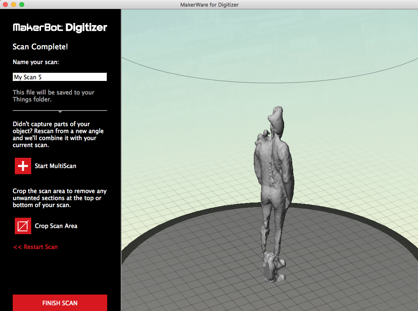Click the Scan Complete! heading

pos(40,47)
